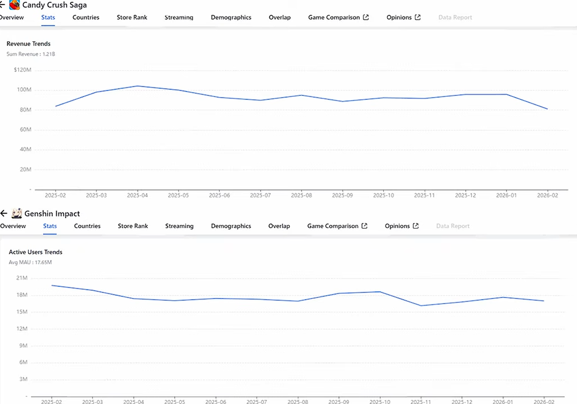Open Overlap tab under Genshin Impact
This screenshot has width=577, height=404.
pyautogui.click(x=279, y=226)
